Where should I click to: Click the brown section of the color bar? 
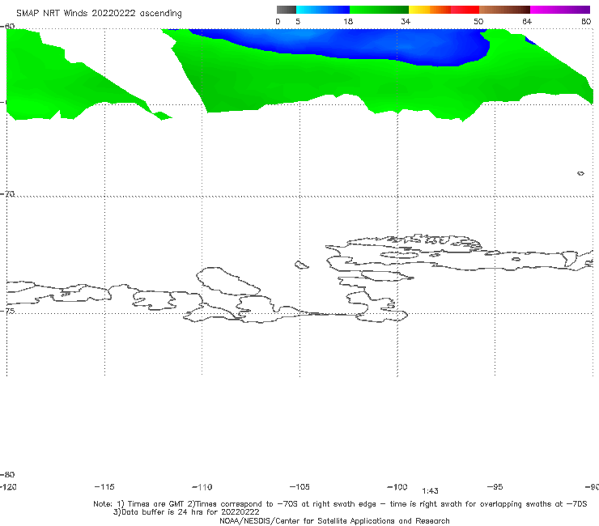[x=504, y=10]
